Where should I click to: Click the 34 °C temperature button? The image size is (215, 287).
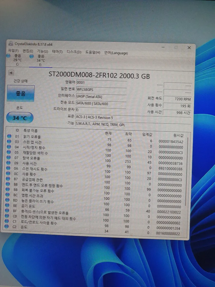20,118
